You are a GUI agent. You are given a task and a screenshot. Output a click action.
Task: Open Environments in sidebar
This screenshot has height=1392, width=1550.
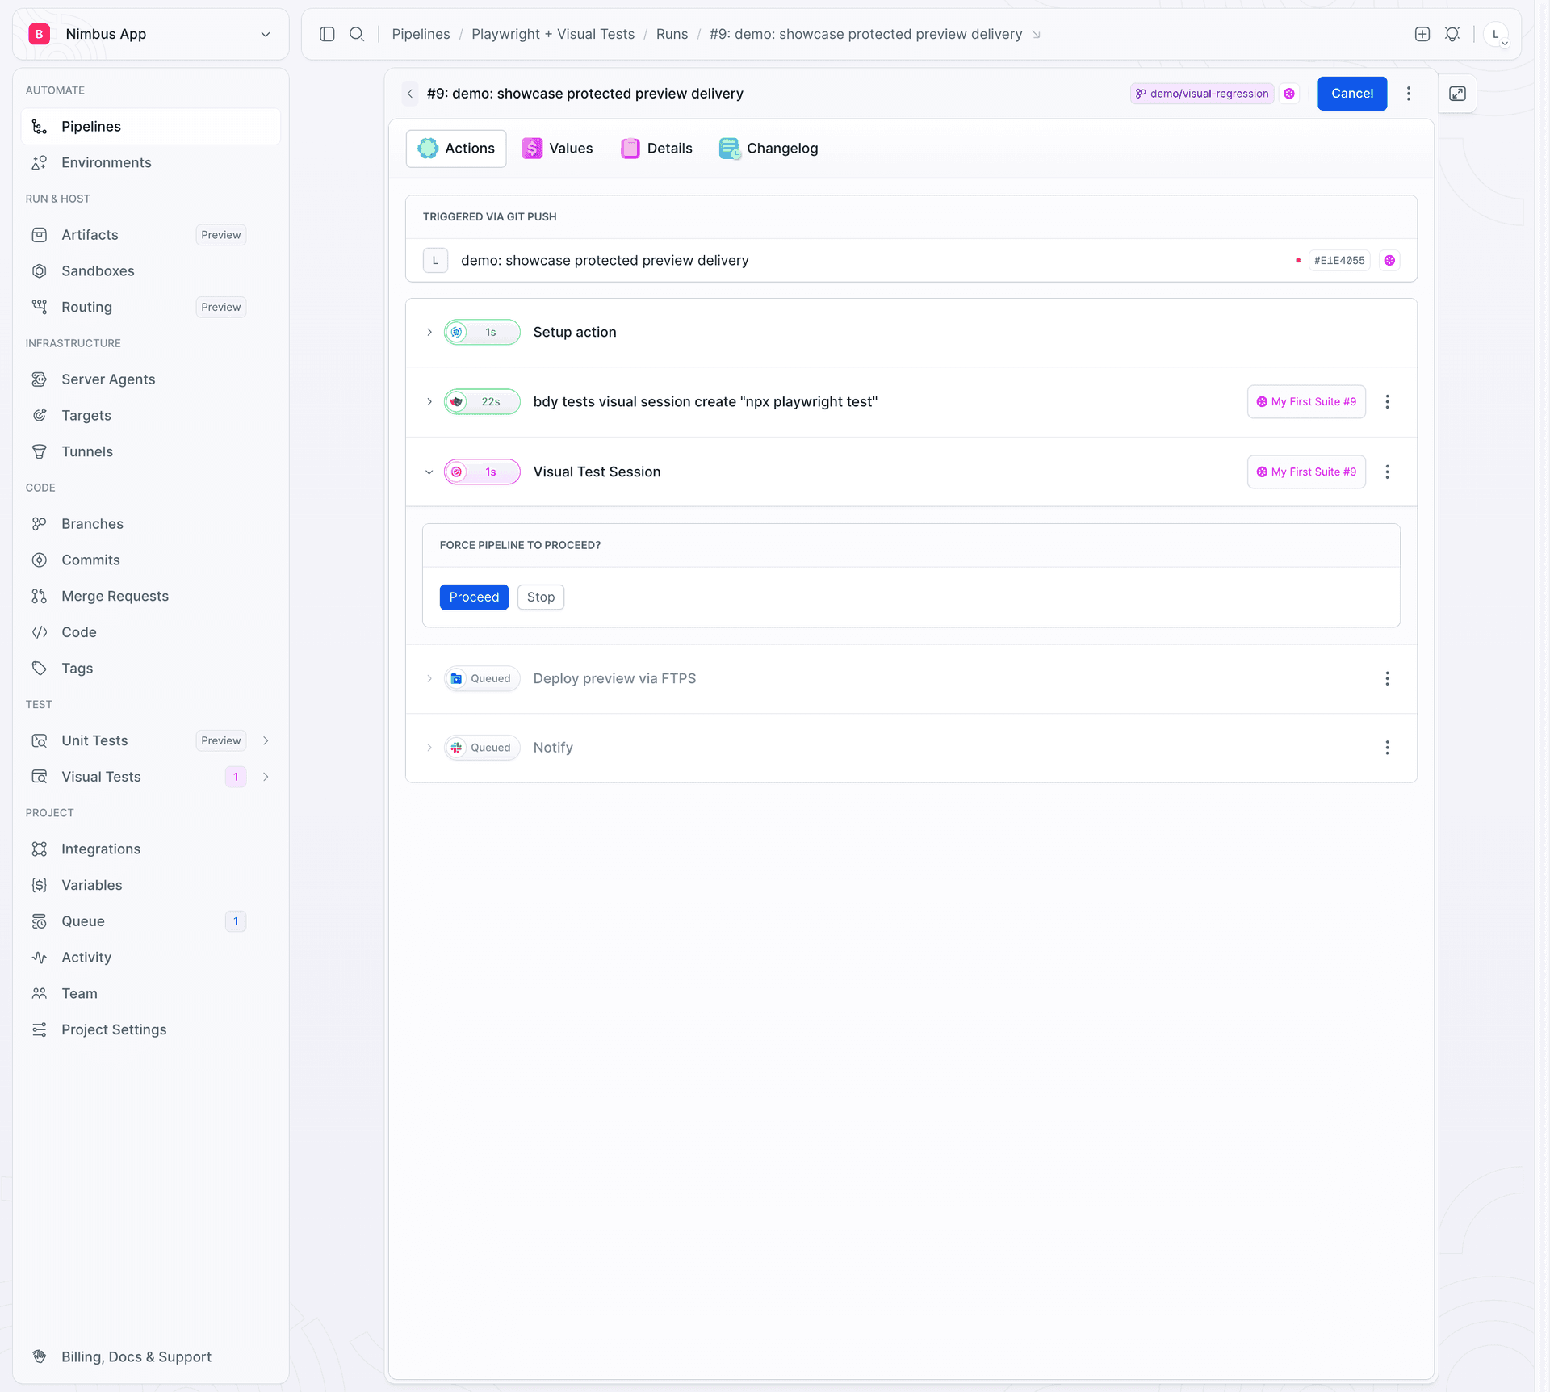pyautogui.click(x=150, y=162)
